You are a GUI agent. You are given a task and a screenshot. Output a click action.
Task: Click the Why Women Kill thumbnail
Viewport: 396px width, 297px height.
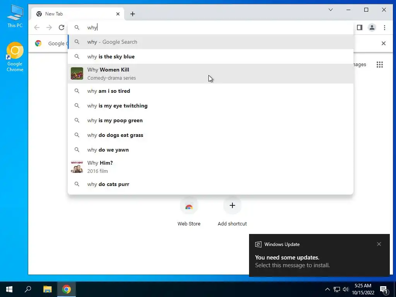pyautogui.click(x=77, y=74)
